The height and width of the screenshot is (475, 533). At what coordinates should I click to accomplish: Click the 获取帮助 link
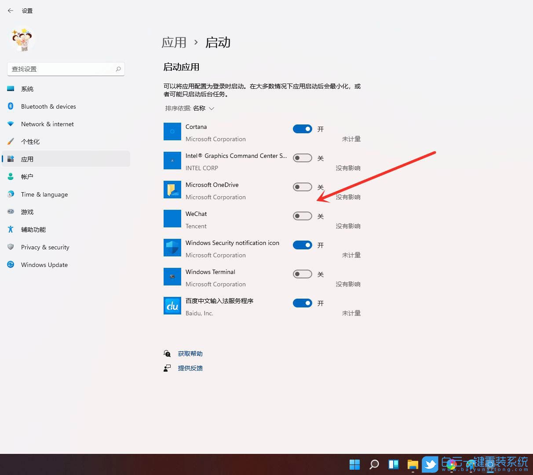190,353
